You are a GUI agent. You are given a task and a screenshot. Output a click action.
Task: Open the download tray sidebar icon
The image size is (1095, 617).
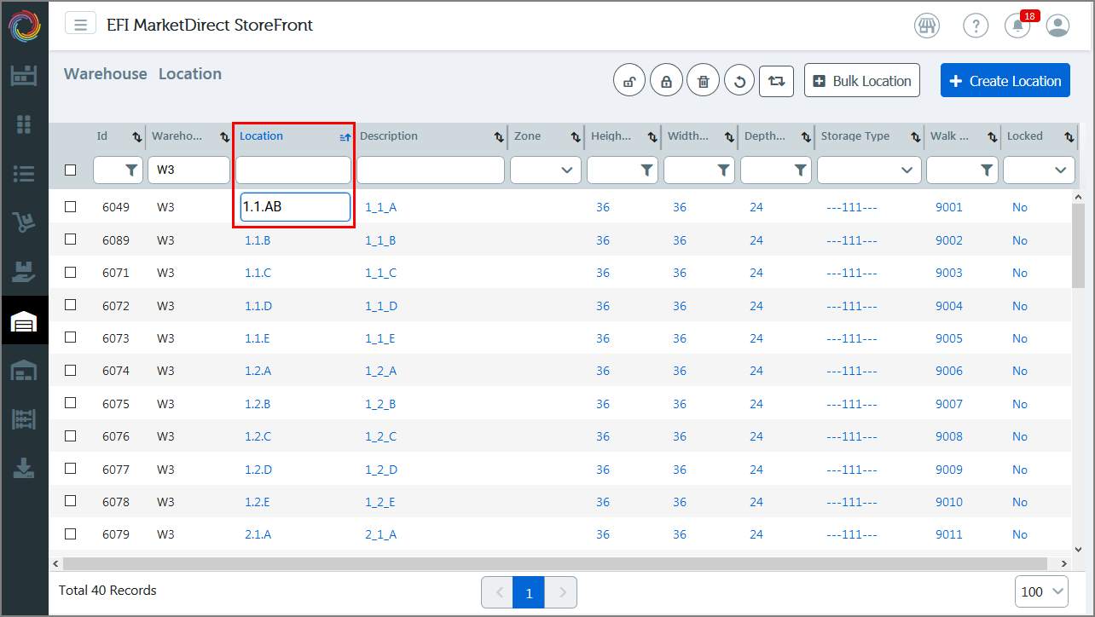24,468
